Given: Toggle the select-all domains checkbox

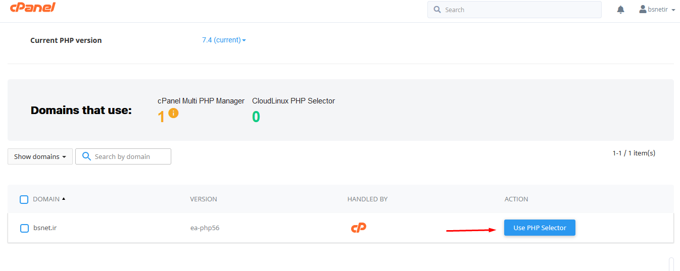Looking at the screenshot, I should (x=24, y=199).
